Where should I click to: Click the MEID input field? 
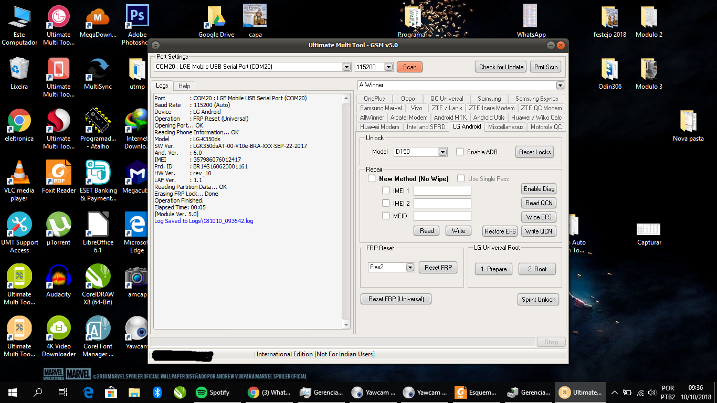442,216
